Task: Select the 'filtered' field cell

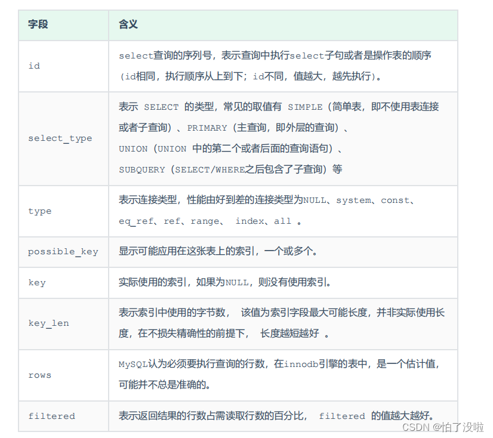Action: pyautogui.click(x=63, y=416)
